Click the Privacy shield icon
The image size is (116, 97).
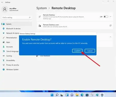coord(4,65)
